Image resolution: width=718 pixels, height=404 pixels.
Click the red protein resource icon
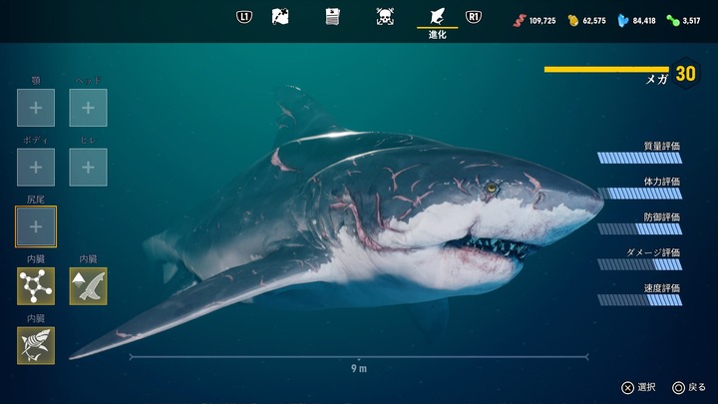[x=520, y=21]
